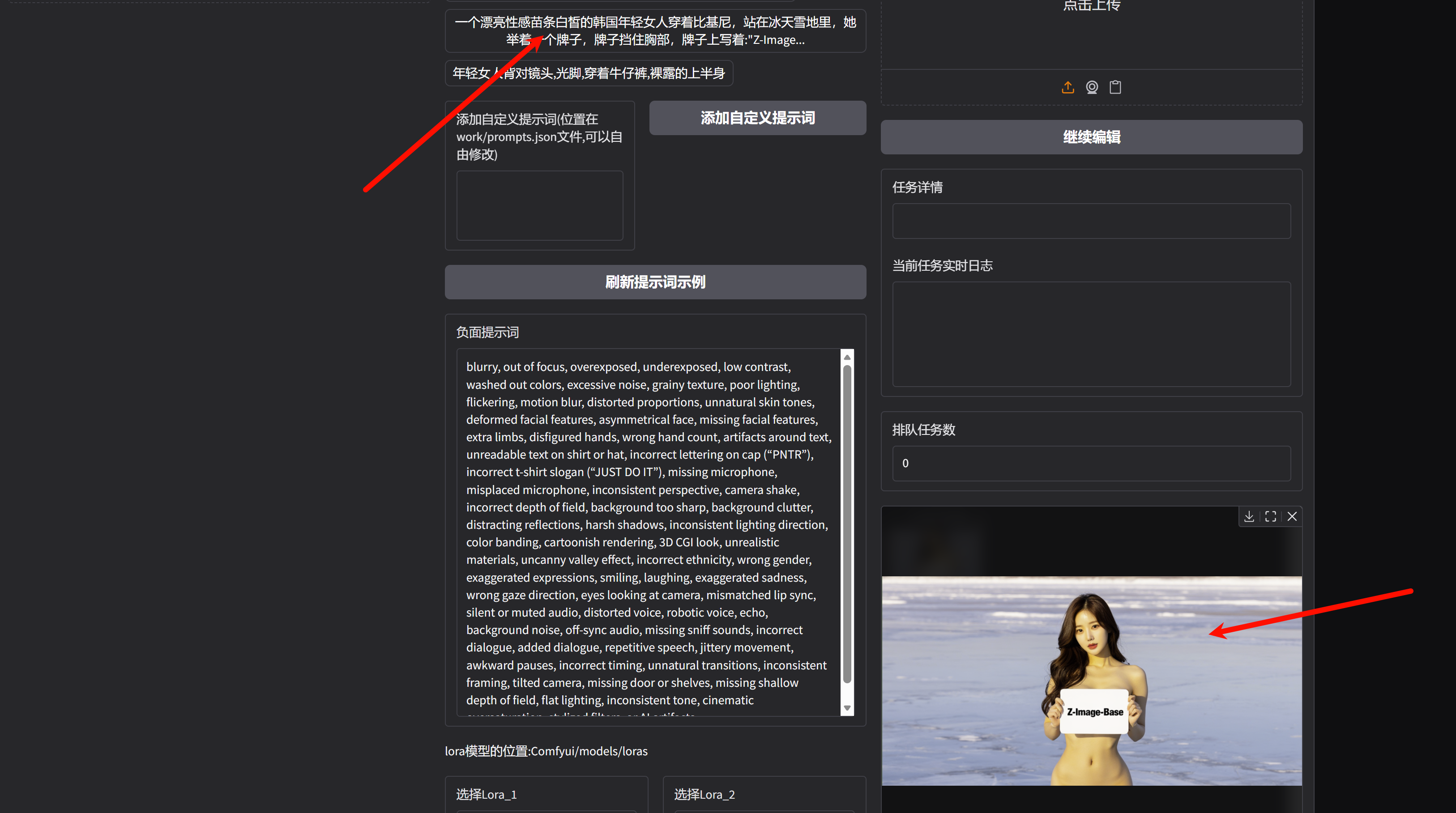The image size is (1456, 813).
Task: Click the 排队任务数 number field
Action: pyautogui.click(x=1091, y=463)
